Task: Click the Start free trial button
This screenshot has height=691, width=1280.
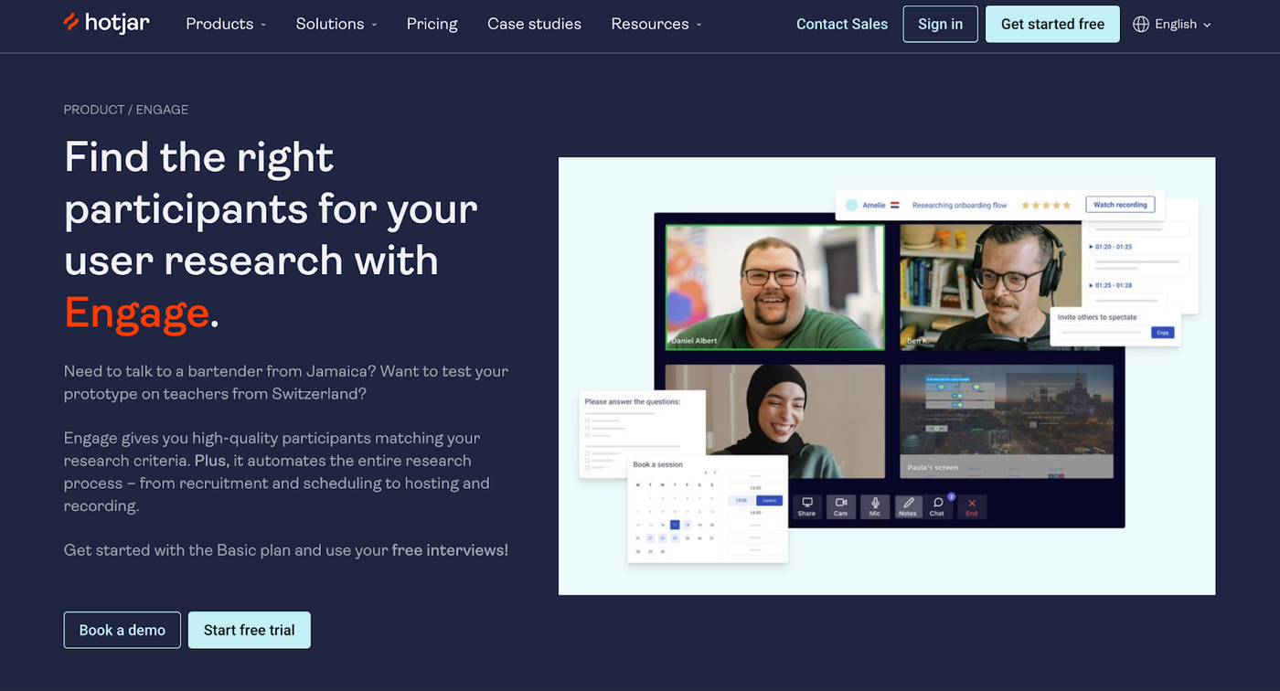Action: tap(250, 630)
